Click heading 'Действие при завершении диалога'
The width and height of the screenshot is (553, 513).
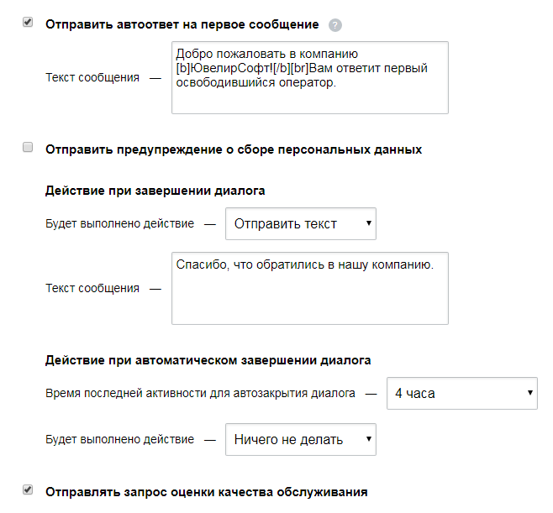click(x=155, y=191)
